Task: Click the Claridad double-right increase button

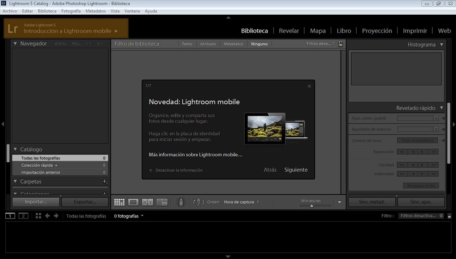Action: click(x=433, y=165)
